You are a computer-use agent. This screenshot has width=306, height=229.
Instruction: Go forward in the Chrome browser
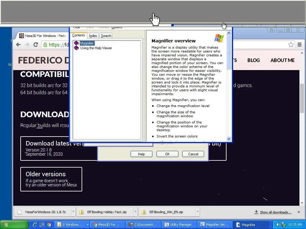coord(27,45)
